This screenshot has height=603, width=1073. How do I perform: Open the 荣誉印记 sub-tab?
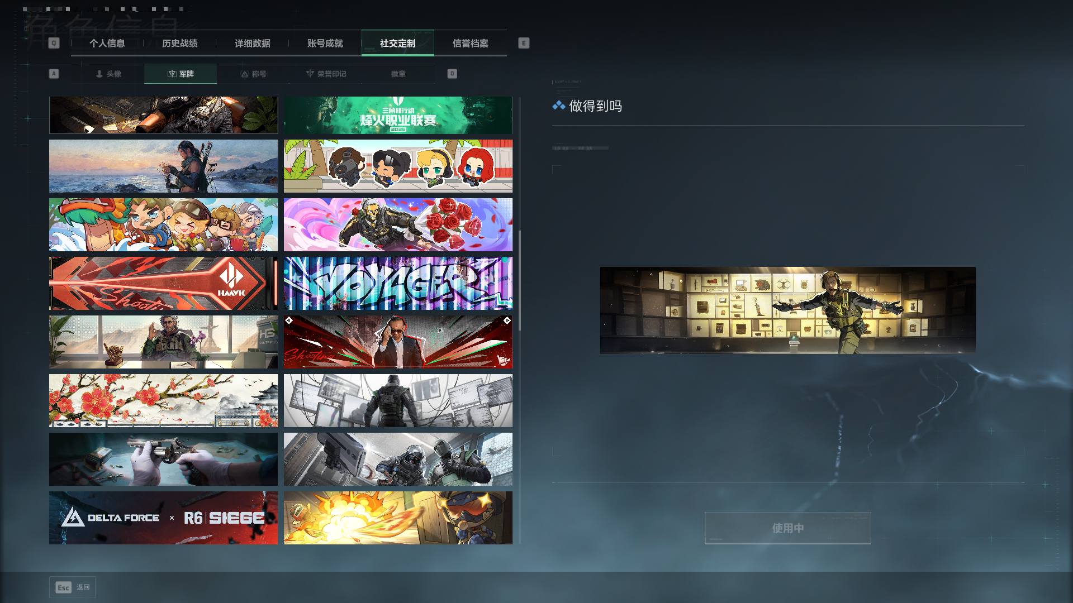[326, 74]
